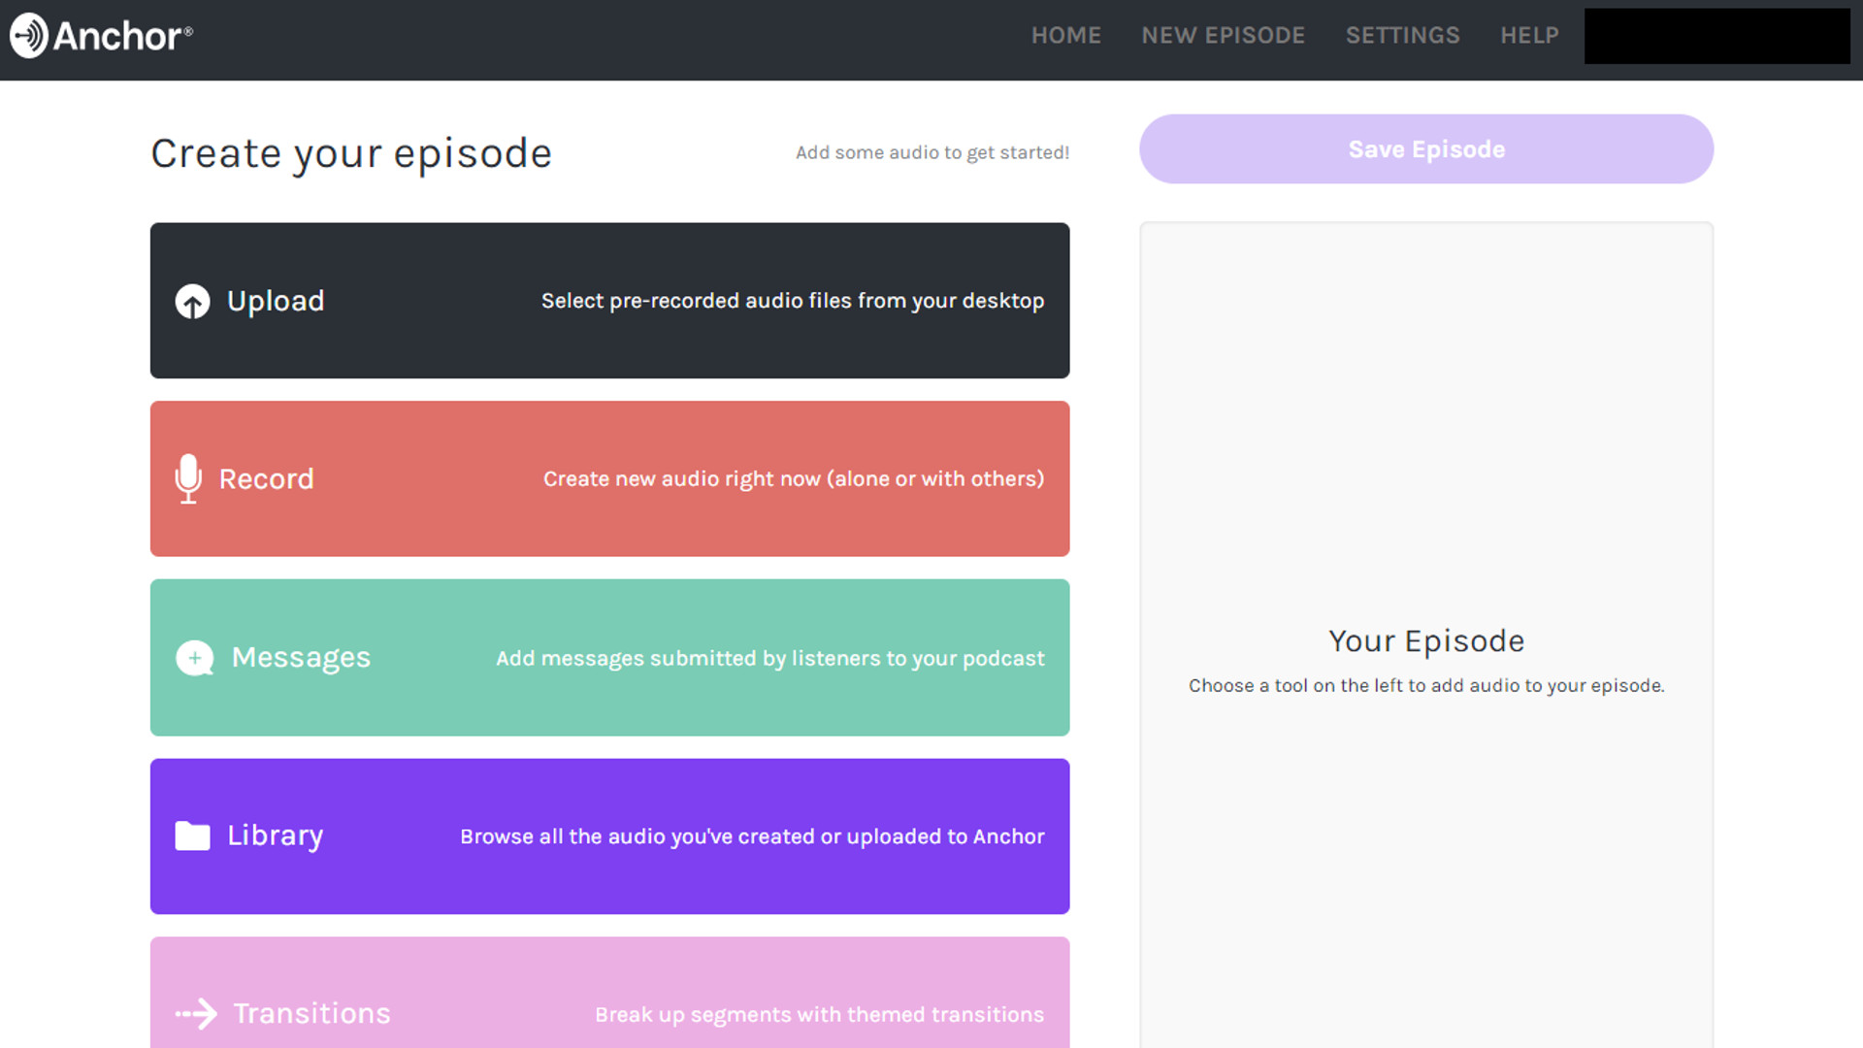Viewport: 1863px width, 1048px height.
Task: Click the upload arrow icon
Action: [x=192, y=302]
